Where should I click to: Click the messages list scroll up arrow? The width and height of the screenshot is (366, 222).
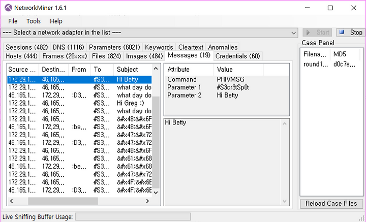pyautogui.click(x=156, y=69)
